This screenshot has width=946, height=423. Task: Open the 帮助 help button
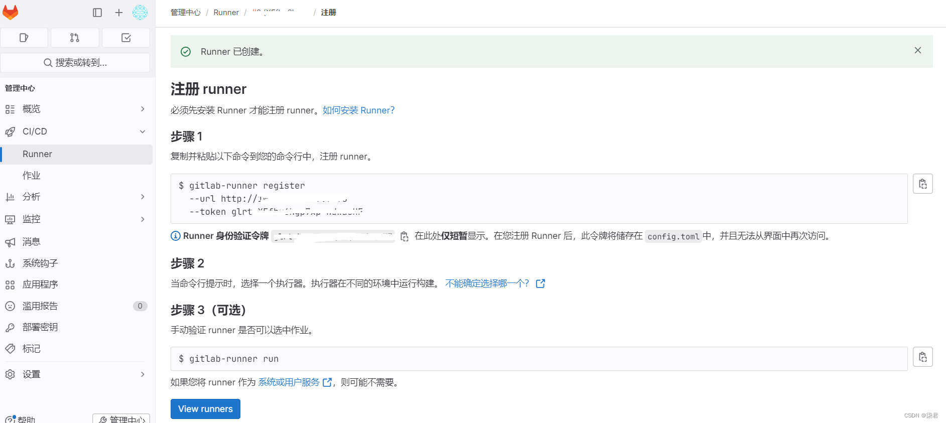point(20,419)
